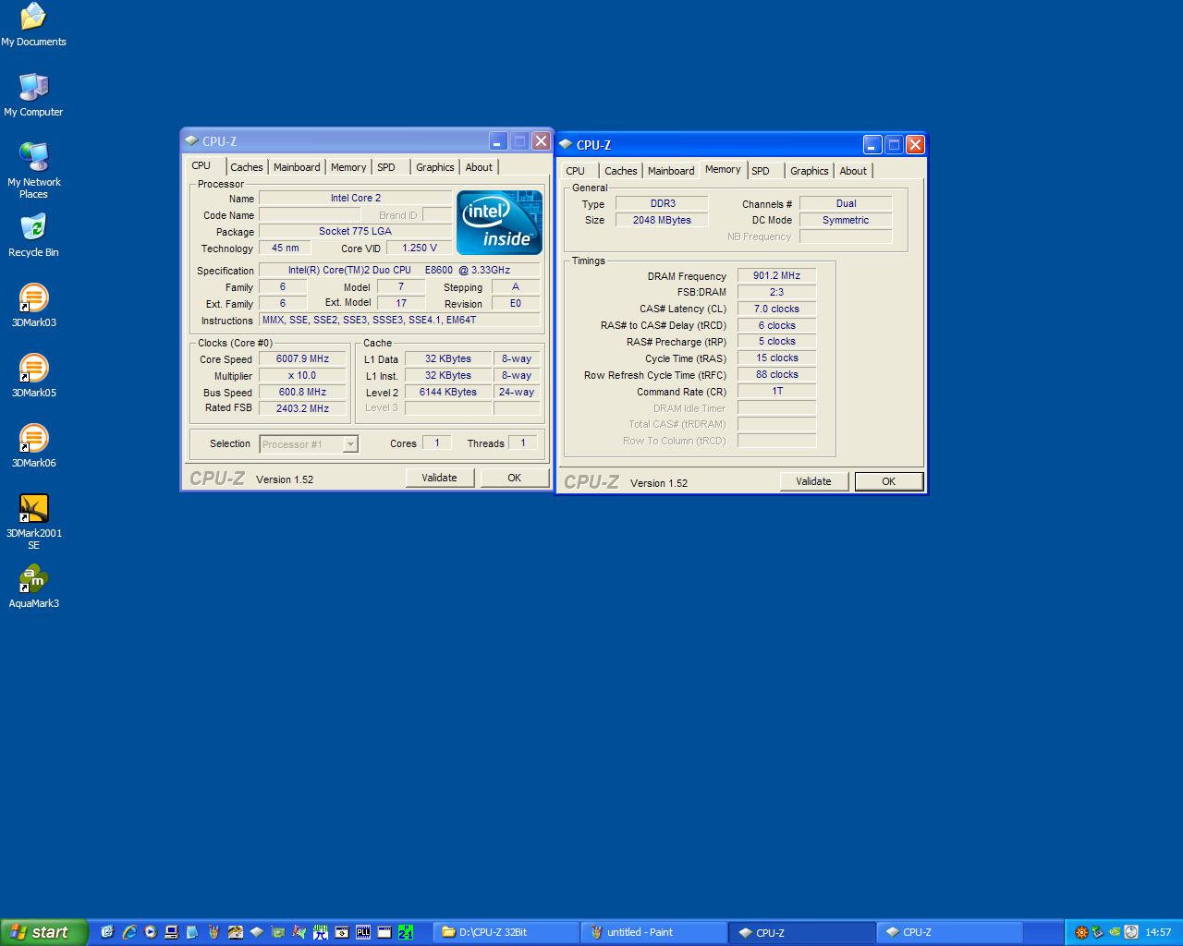Open Graphics tab in the left CPU-Z window
The width and height of the screenshot is (1183, 946).
[x=434, y=167]
